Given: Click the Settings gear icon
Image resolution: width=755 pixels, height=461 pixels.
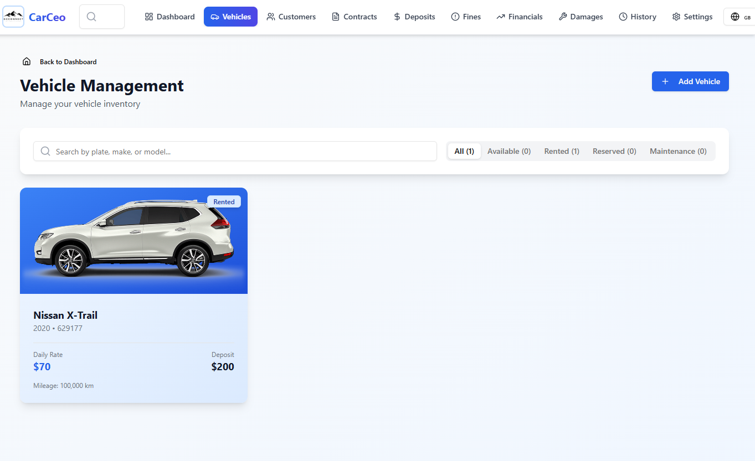Looking at the screenshot, I should [x=676, y=17].
